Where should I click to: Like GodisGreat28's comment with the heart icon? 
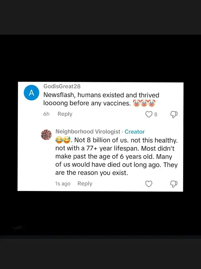coord(149,114)
